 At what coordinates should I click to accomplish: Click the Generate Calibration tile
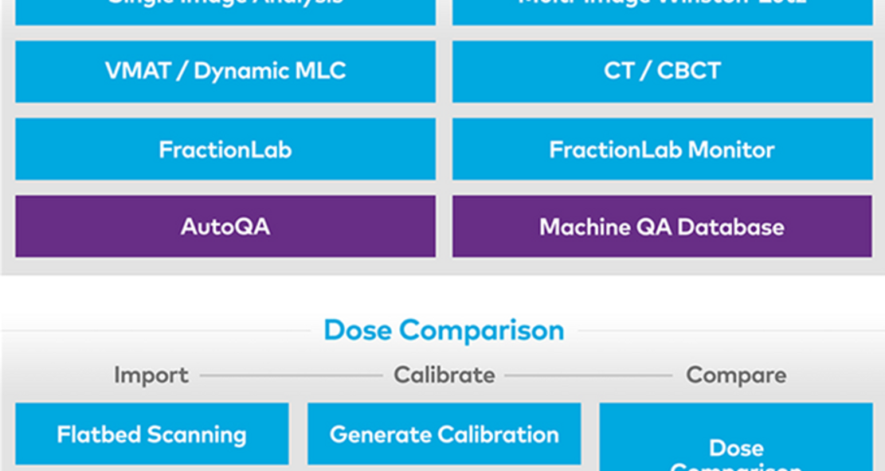[x=444, y=434]
